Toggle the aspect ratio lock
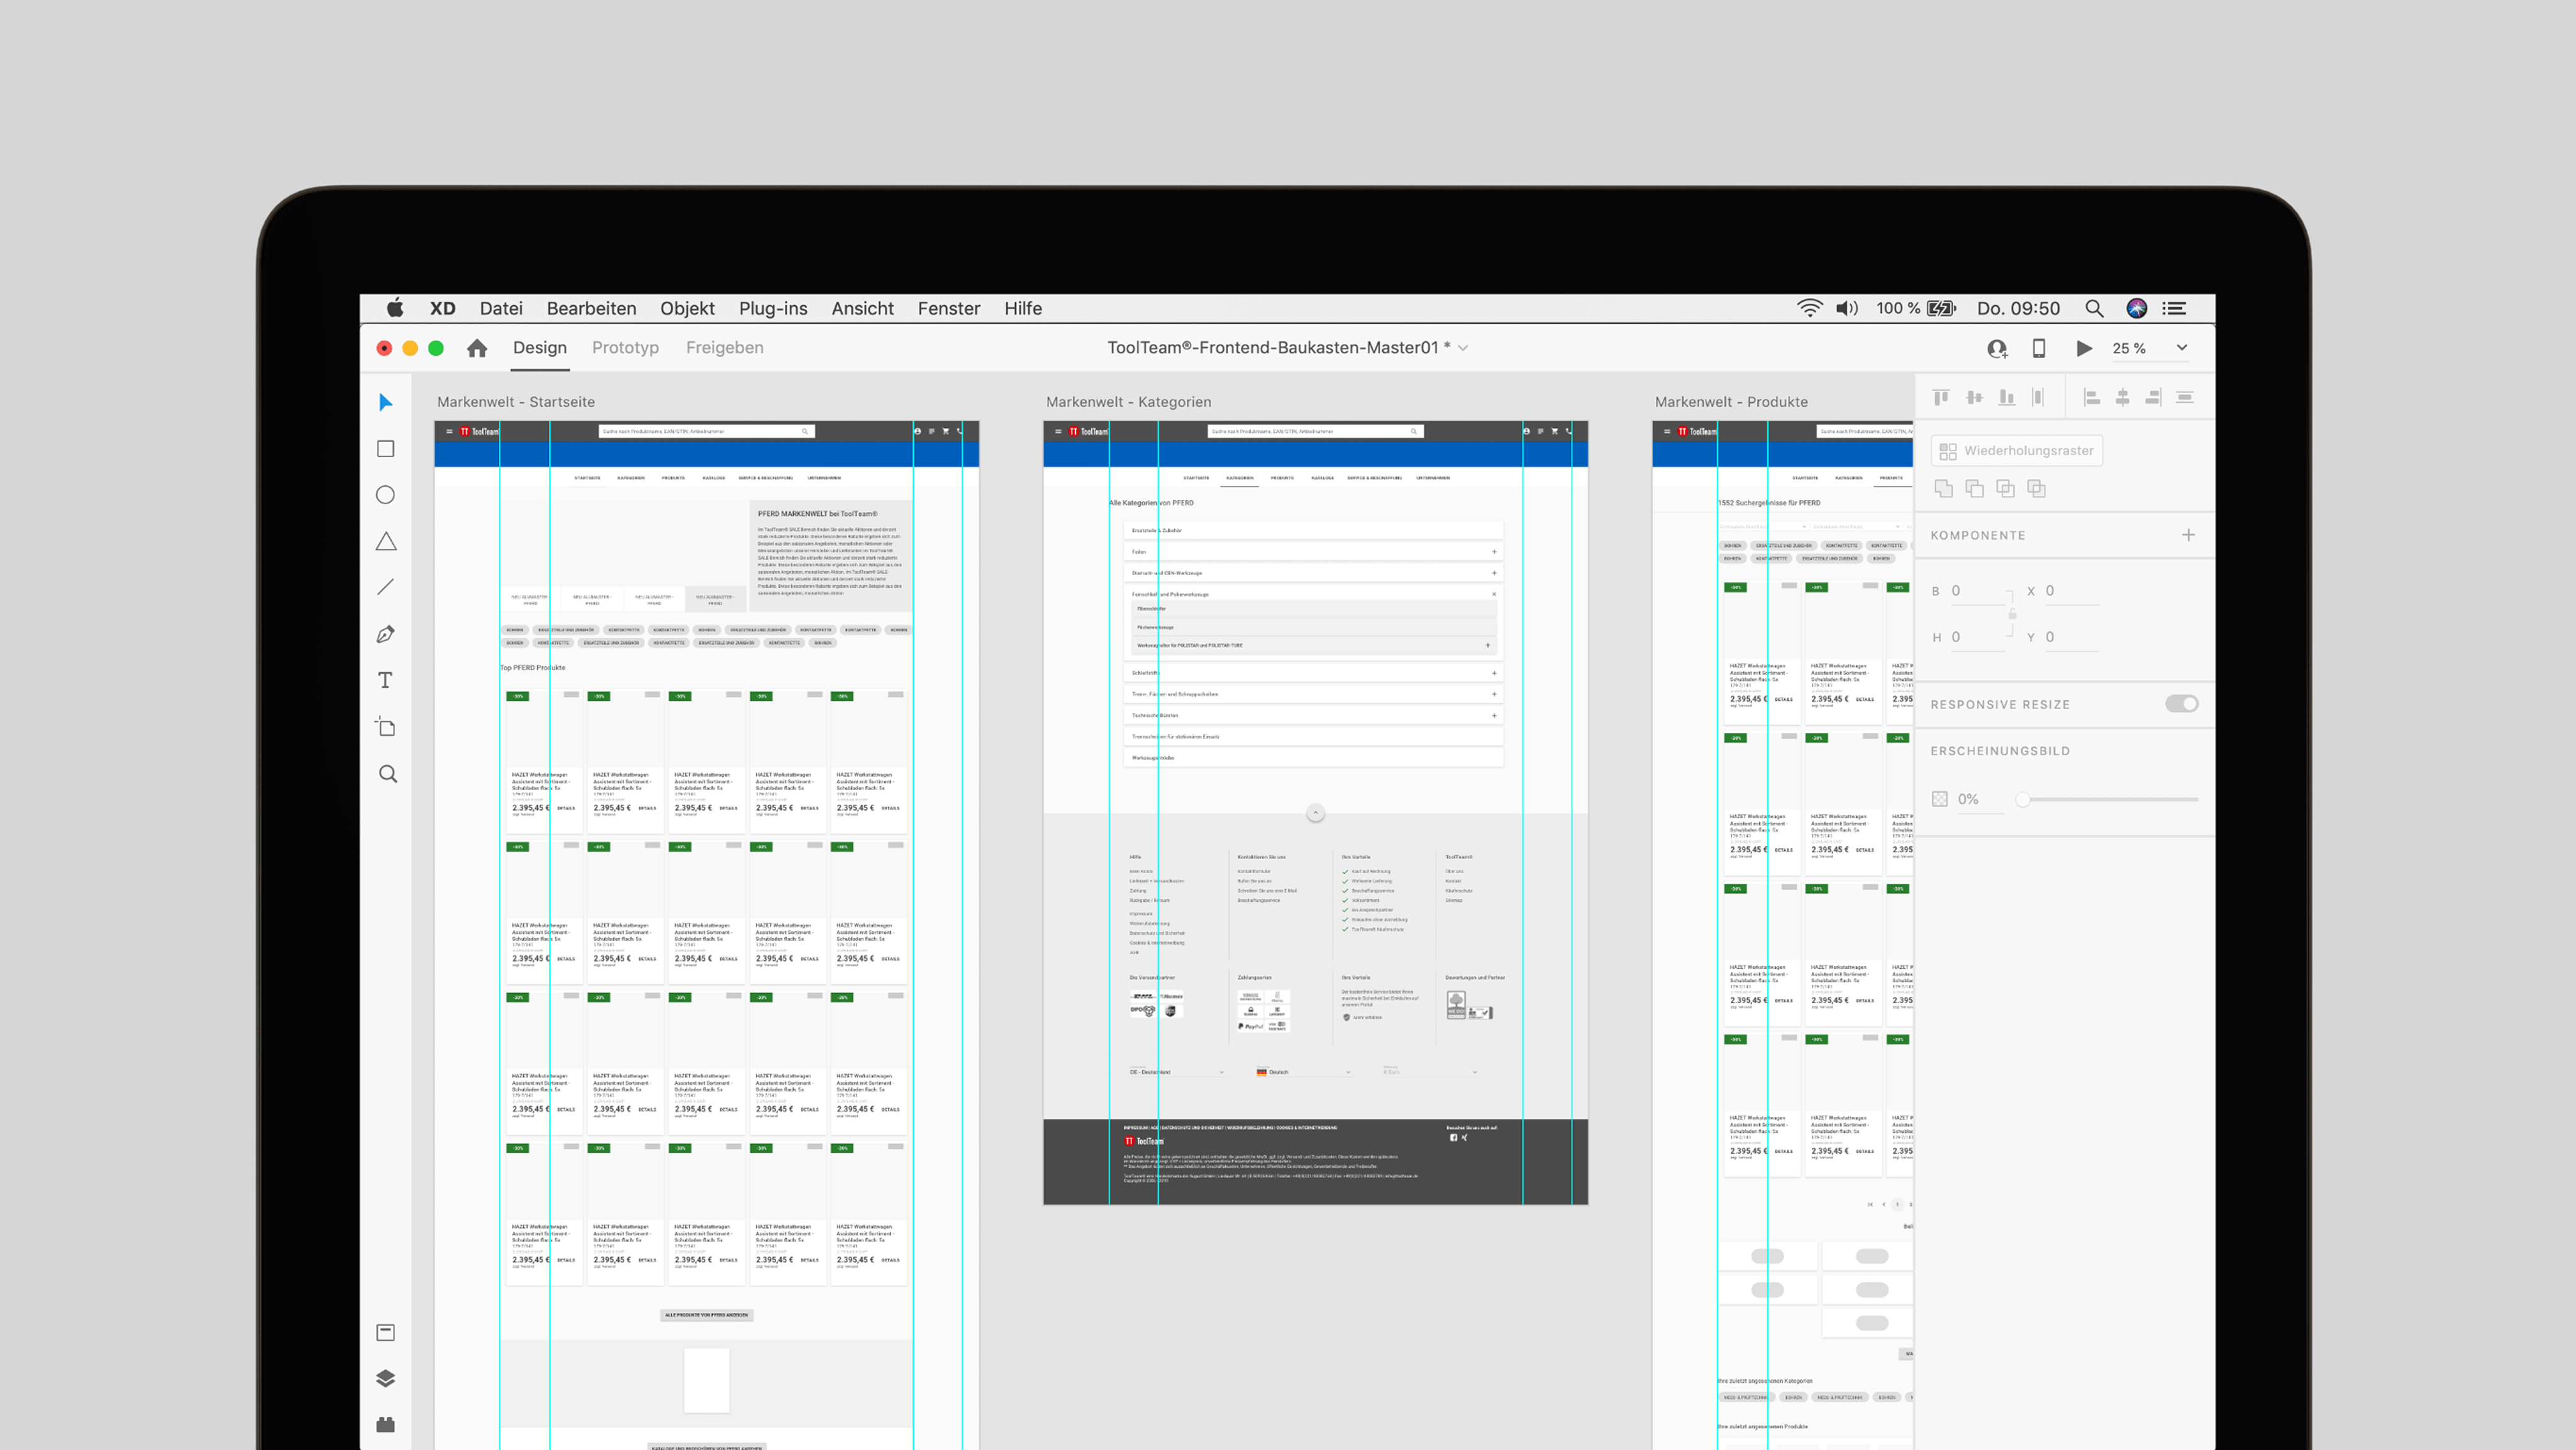 pos(2012,613)
